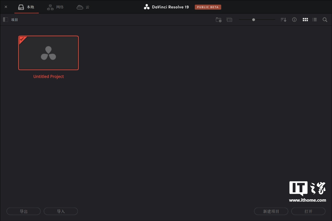Click the 导出 export button
This screenshot has height=221, width=332.
tap(24, 211)
